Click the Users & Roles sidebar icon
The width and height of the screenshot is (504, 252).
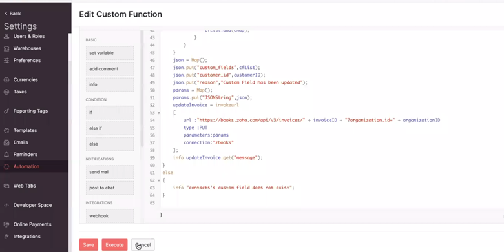coord(6,37)
